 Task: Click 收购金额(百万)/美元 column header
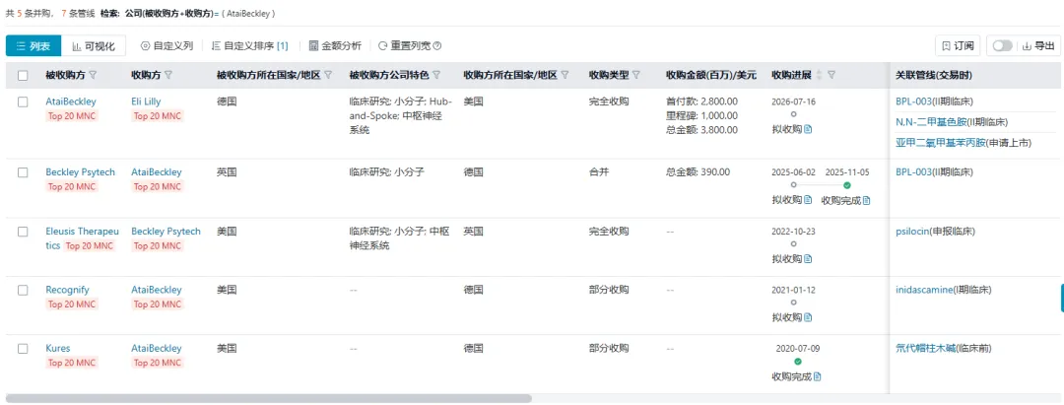click(711, 75)
